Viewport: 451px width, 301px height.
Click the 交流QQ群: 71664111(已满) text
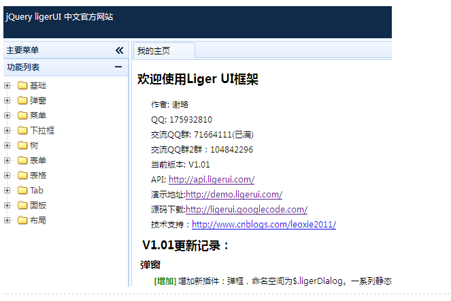[202, 135]
